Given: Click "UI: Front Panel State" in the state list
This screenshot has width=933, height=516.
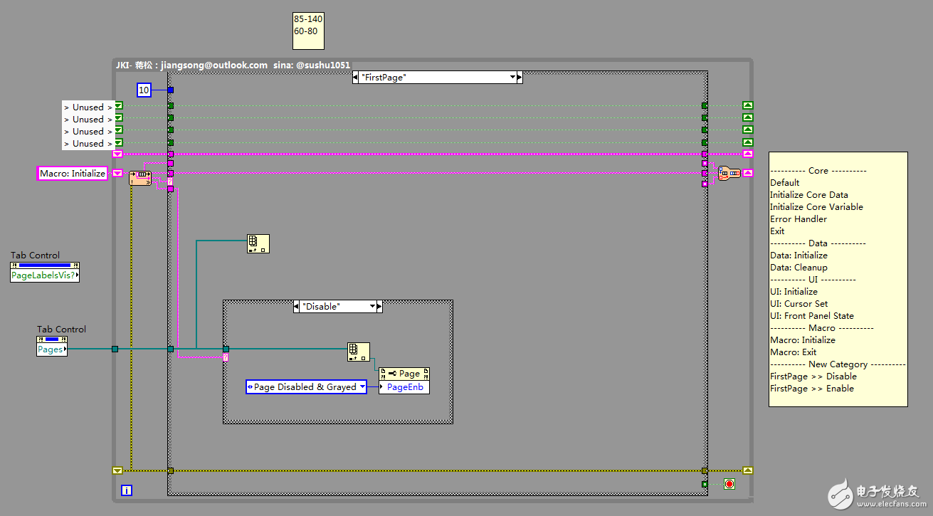Looking at the screenshot, I should pyautogui.click(x=812, y=316).
